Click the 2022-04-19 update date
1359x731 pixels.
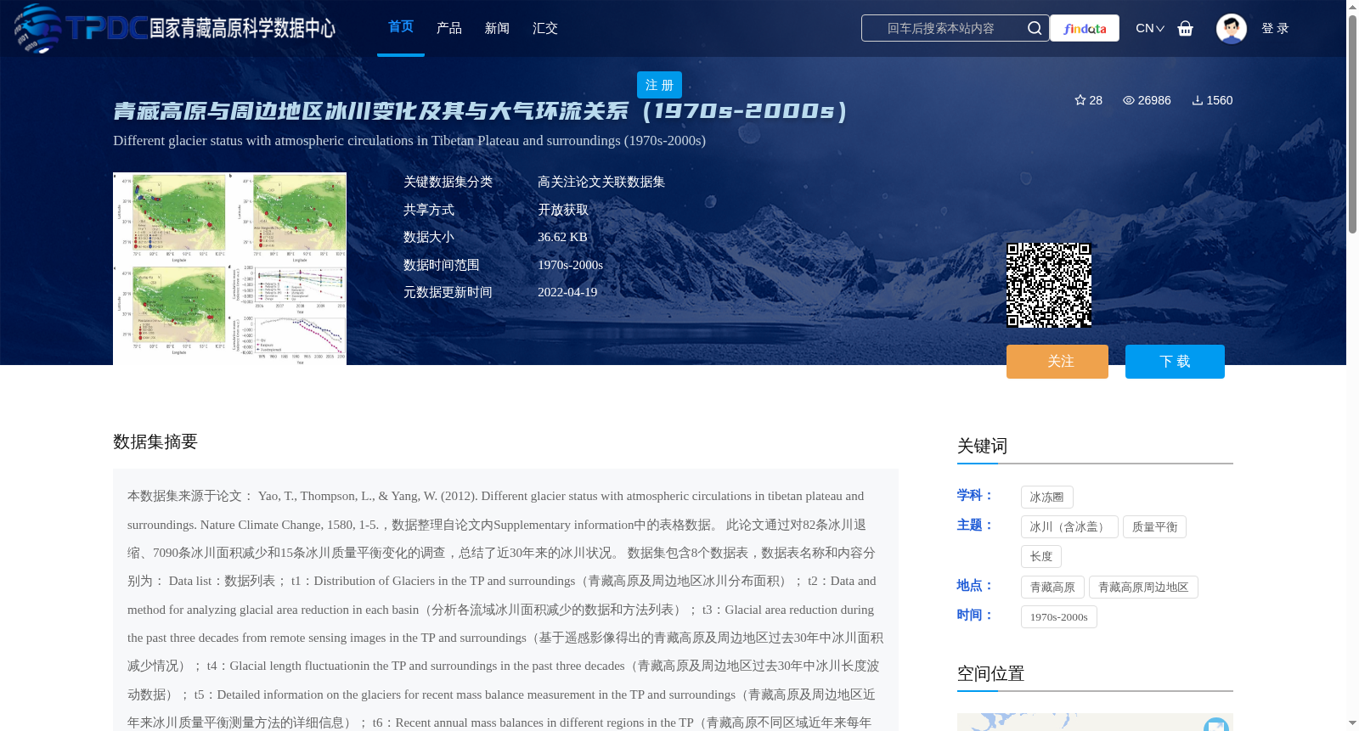[567, 292]
